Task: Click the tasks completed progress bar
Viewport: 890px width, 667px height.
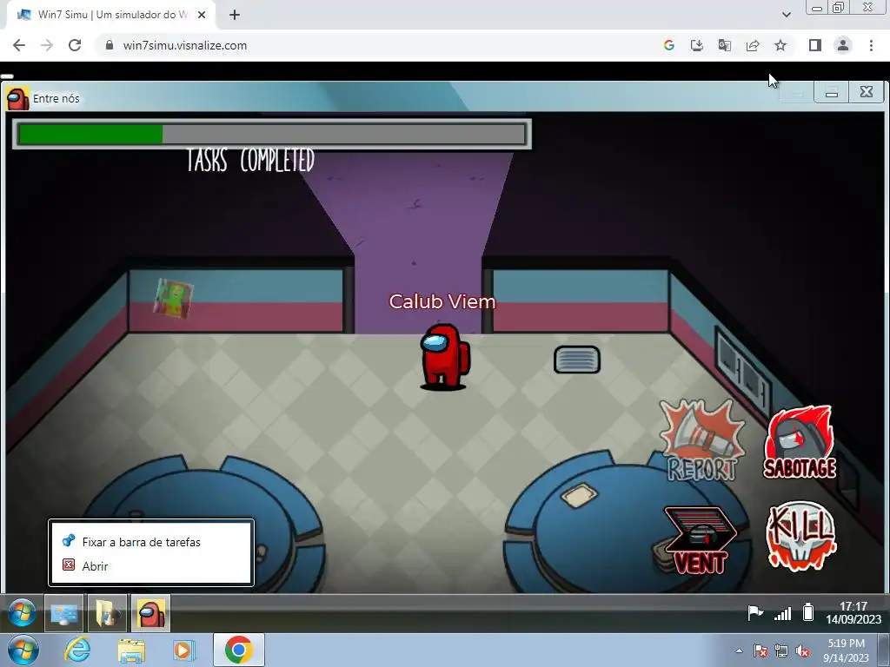Action: click(272, 135)
